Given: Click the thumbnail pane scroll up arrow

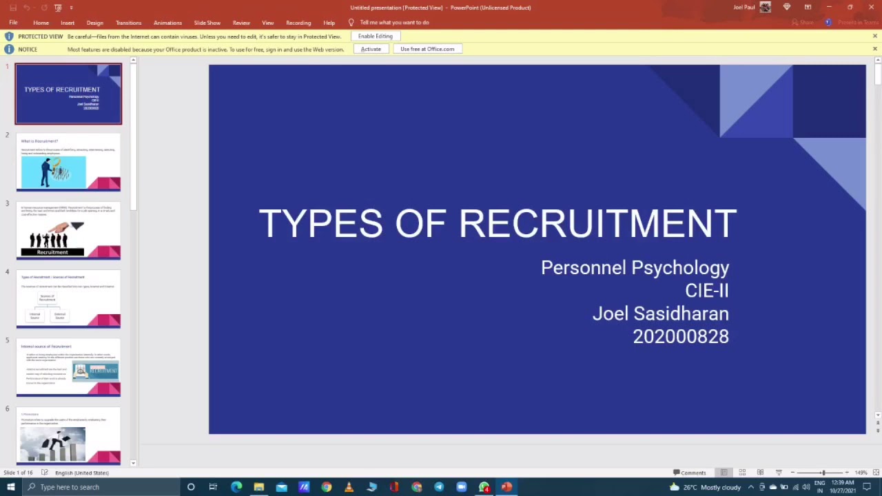Looking at the screenshot, I should 133,61.
